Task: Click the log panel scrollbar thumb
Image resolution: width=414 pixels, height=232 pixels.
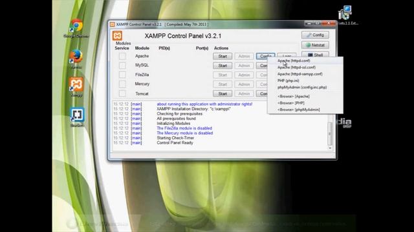Action: [x=330, y=133]
